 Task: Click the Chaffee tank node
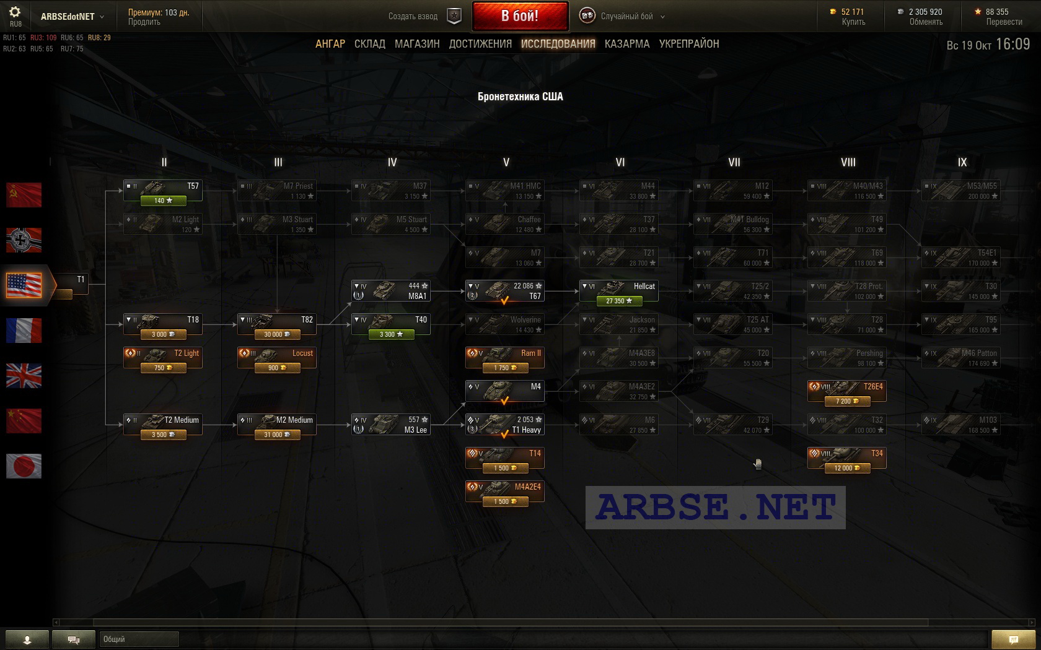click(505, 224)
